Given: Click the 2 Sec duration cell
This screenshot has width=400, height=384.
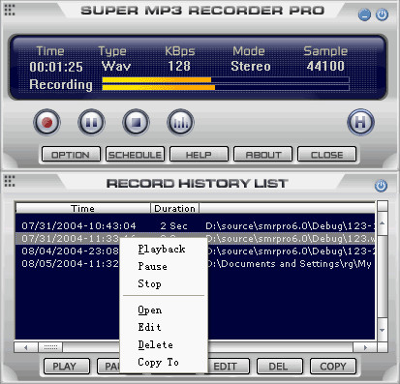Looking at the screenshot, I should point(173,226).
